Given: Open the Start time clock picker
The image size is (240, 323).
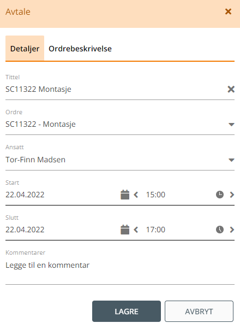Looking at the screenshot, I should (220, 195).
